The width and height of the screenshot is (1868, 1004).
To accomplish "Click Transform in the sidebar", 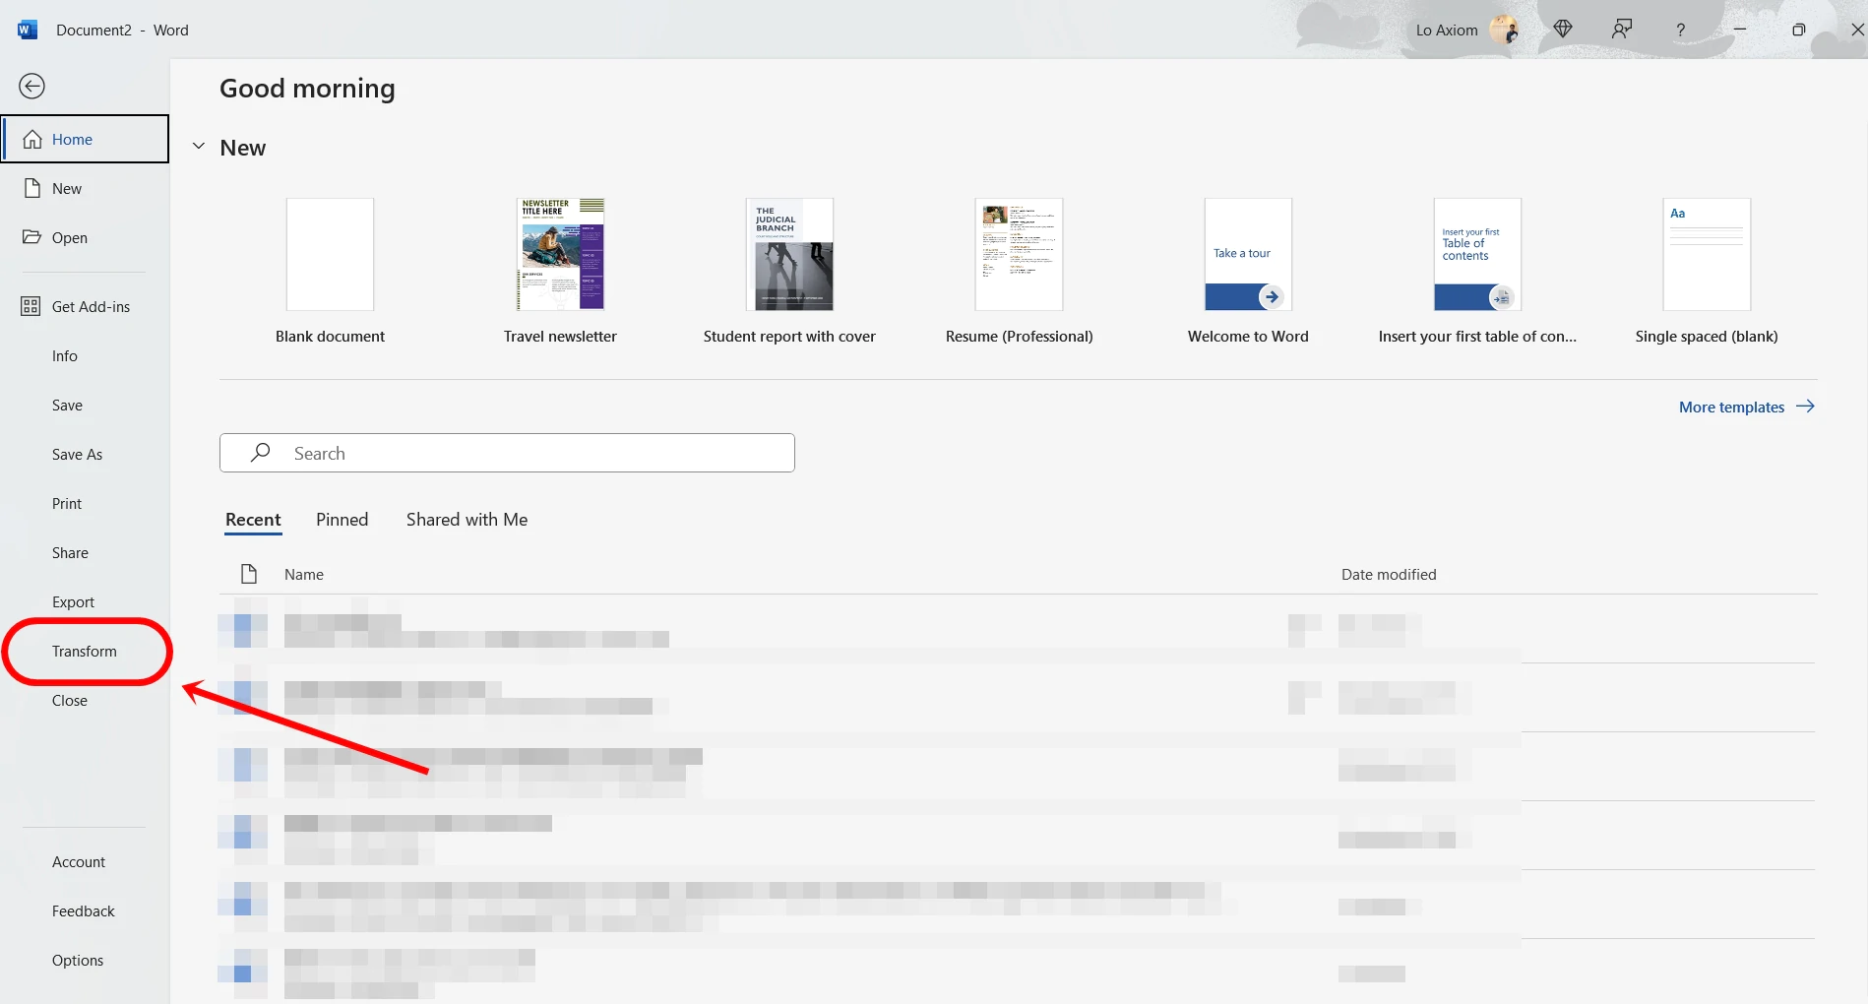I will [85, 651].
